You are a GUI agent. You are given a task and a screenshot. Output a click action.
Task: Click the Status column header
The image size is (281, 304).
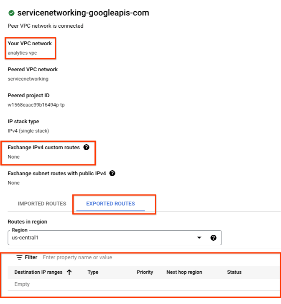(x=234, y=272)
